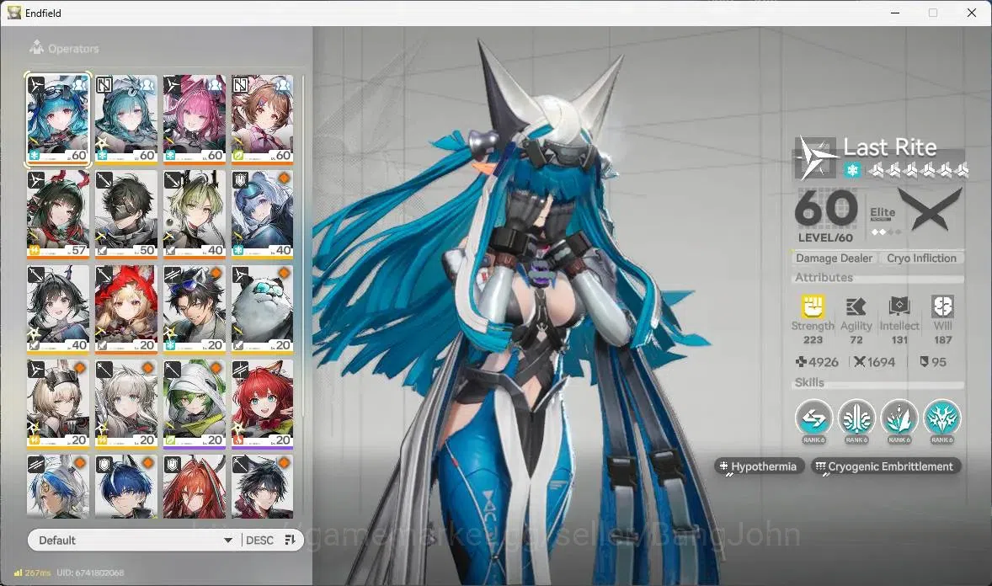Click the Skills section header
This screenshot has height=586, width=992.
pyautogui.click(x=809, y=382)
